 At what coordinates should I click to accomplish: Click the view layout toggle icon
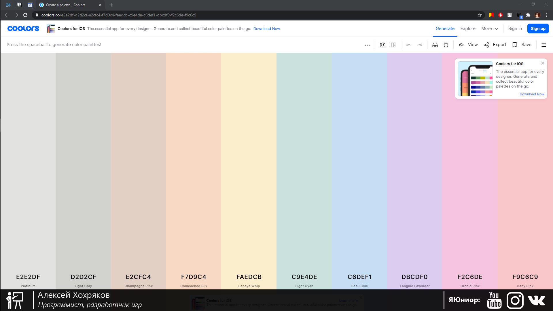tap(393, 44)
